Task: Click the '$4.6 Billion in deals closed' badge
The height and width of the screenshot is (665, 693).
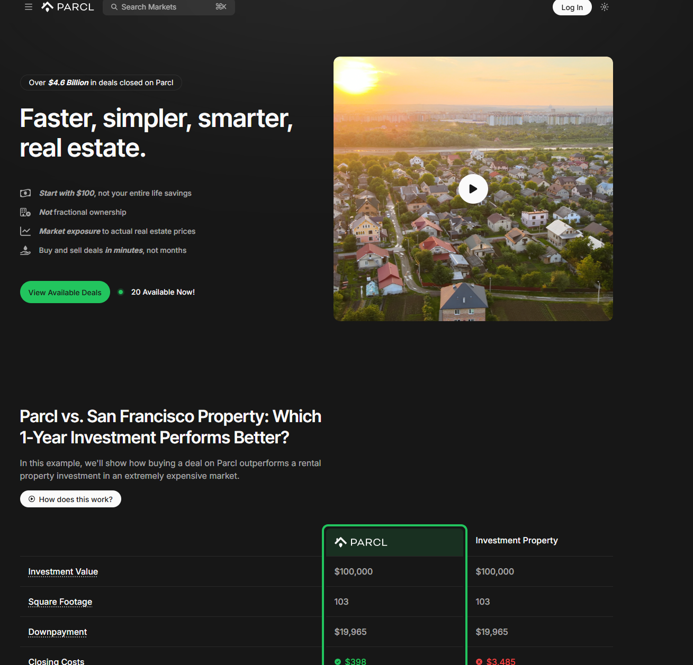Action: click(101, 83)
